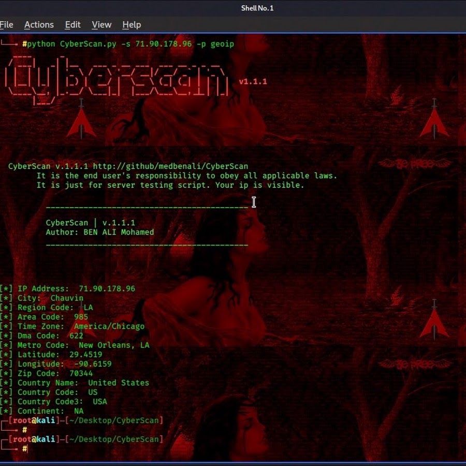Click the 'City: Chauvin' output row
This screenshot has height=466, width=466.
point(41,298)
